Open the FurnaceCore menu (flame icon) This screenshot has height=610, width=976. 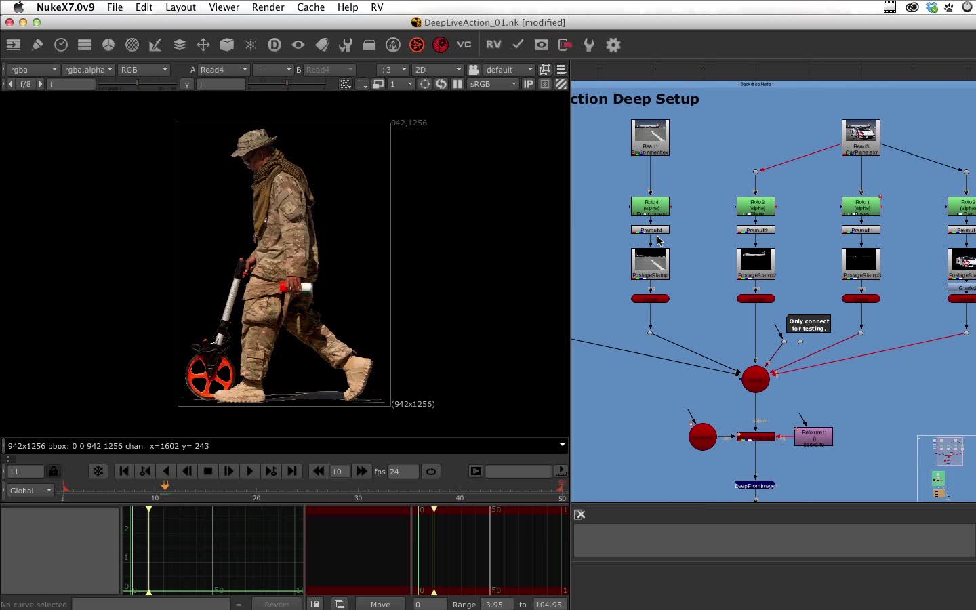(393, 45)
